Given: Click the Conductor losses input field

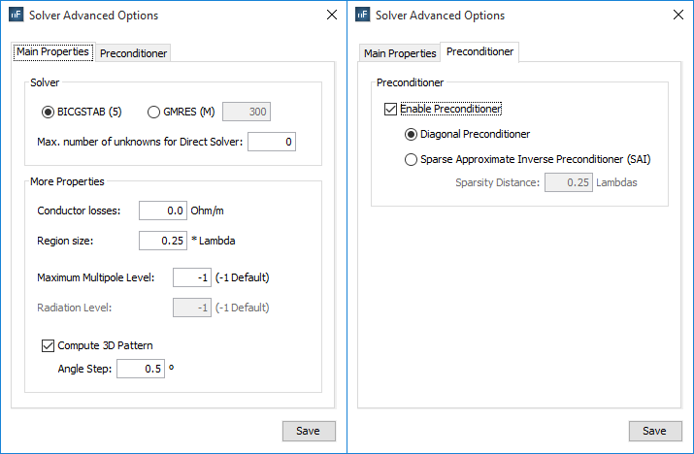Looking at the screenshot, I should [162, 211].
